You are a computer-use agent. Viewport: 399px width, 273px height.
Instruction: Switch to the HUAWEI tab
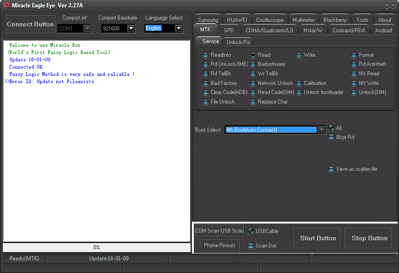pyautogui.click(x=237, y=20)
